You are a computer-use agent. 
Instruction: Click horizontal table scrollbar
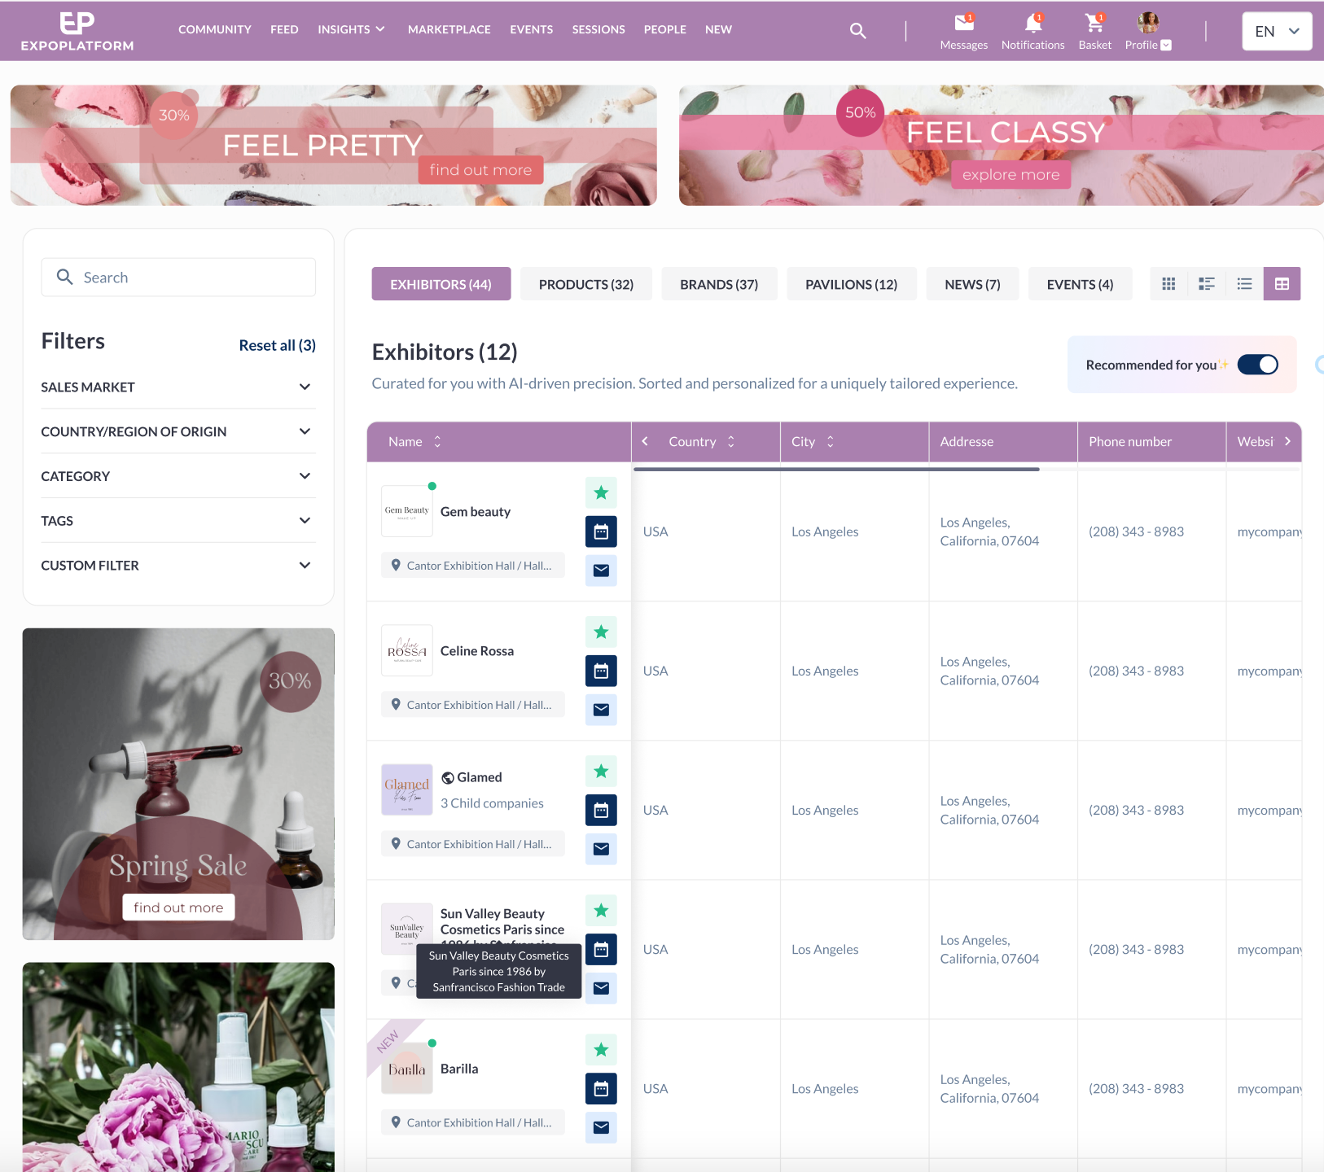pyautogui.click(x=836, y=469)
